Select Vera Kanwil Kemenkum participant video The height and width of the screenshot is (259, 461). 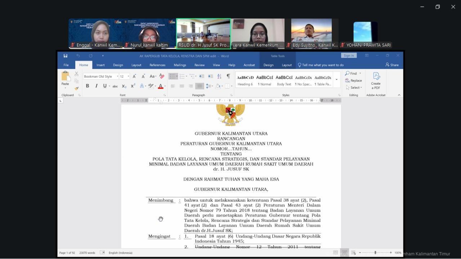point(258,33)
